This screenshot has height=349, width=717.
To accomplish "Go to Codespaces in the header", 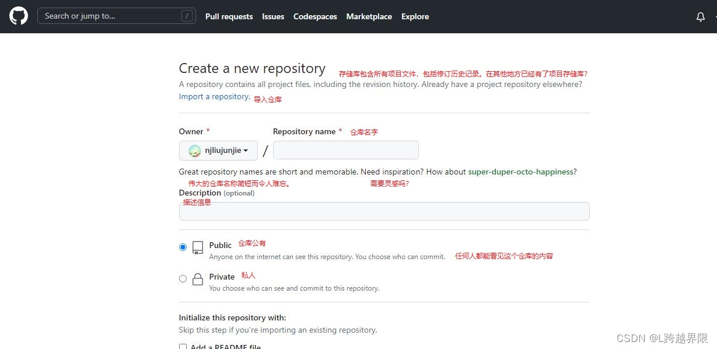I will click(315, 16).
